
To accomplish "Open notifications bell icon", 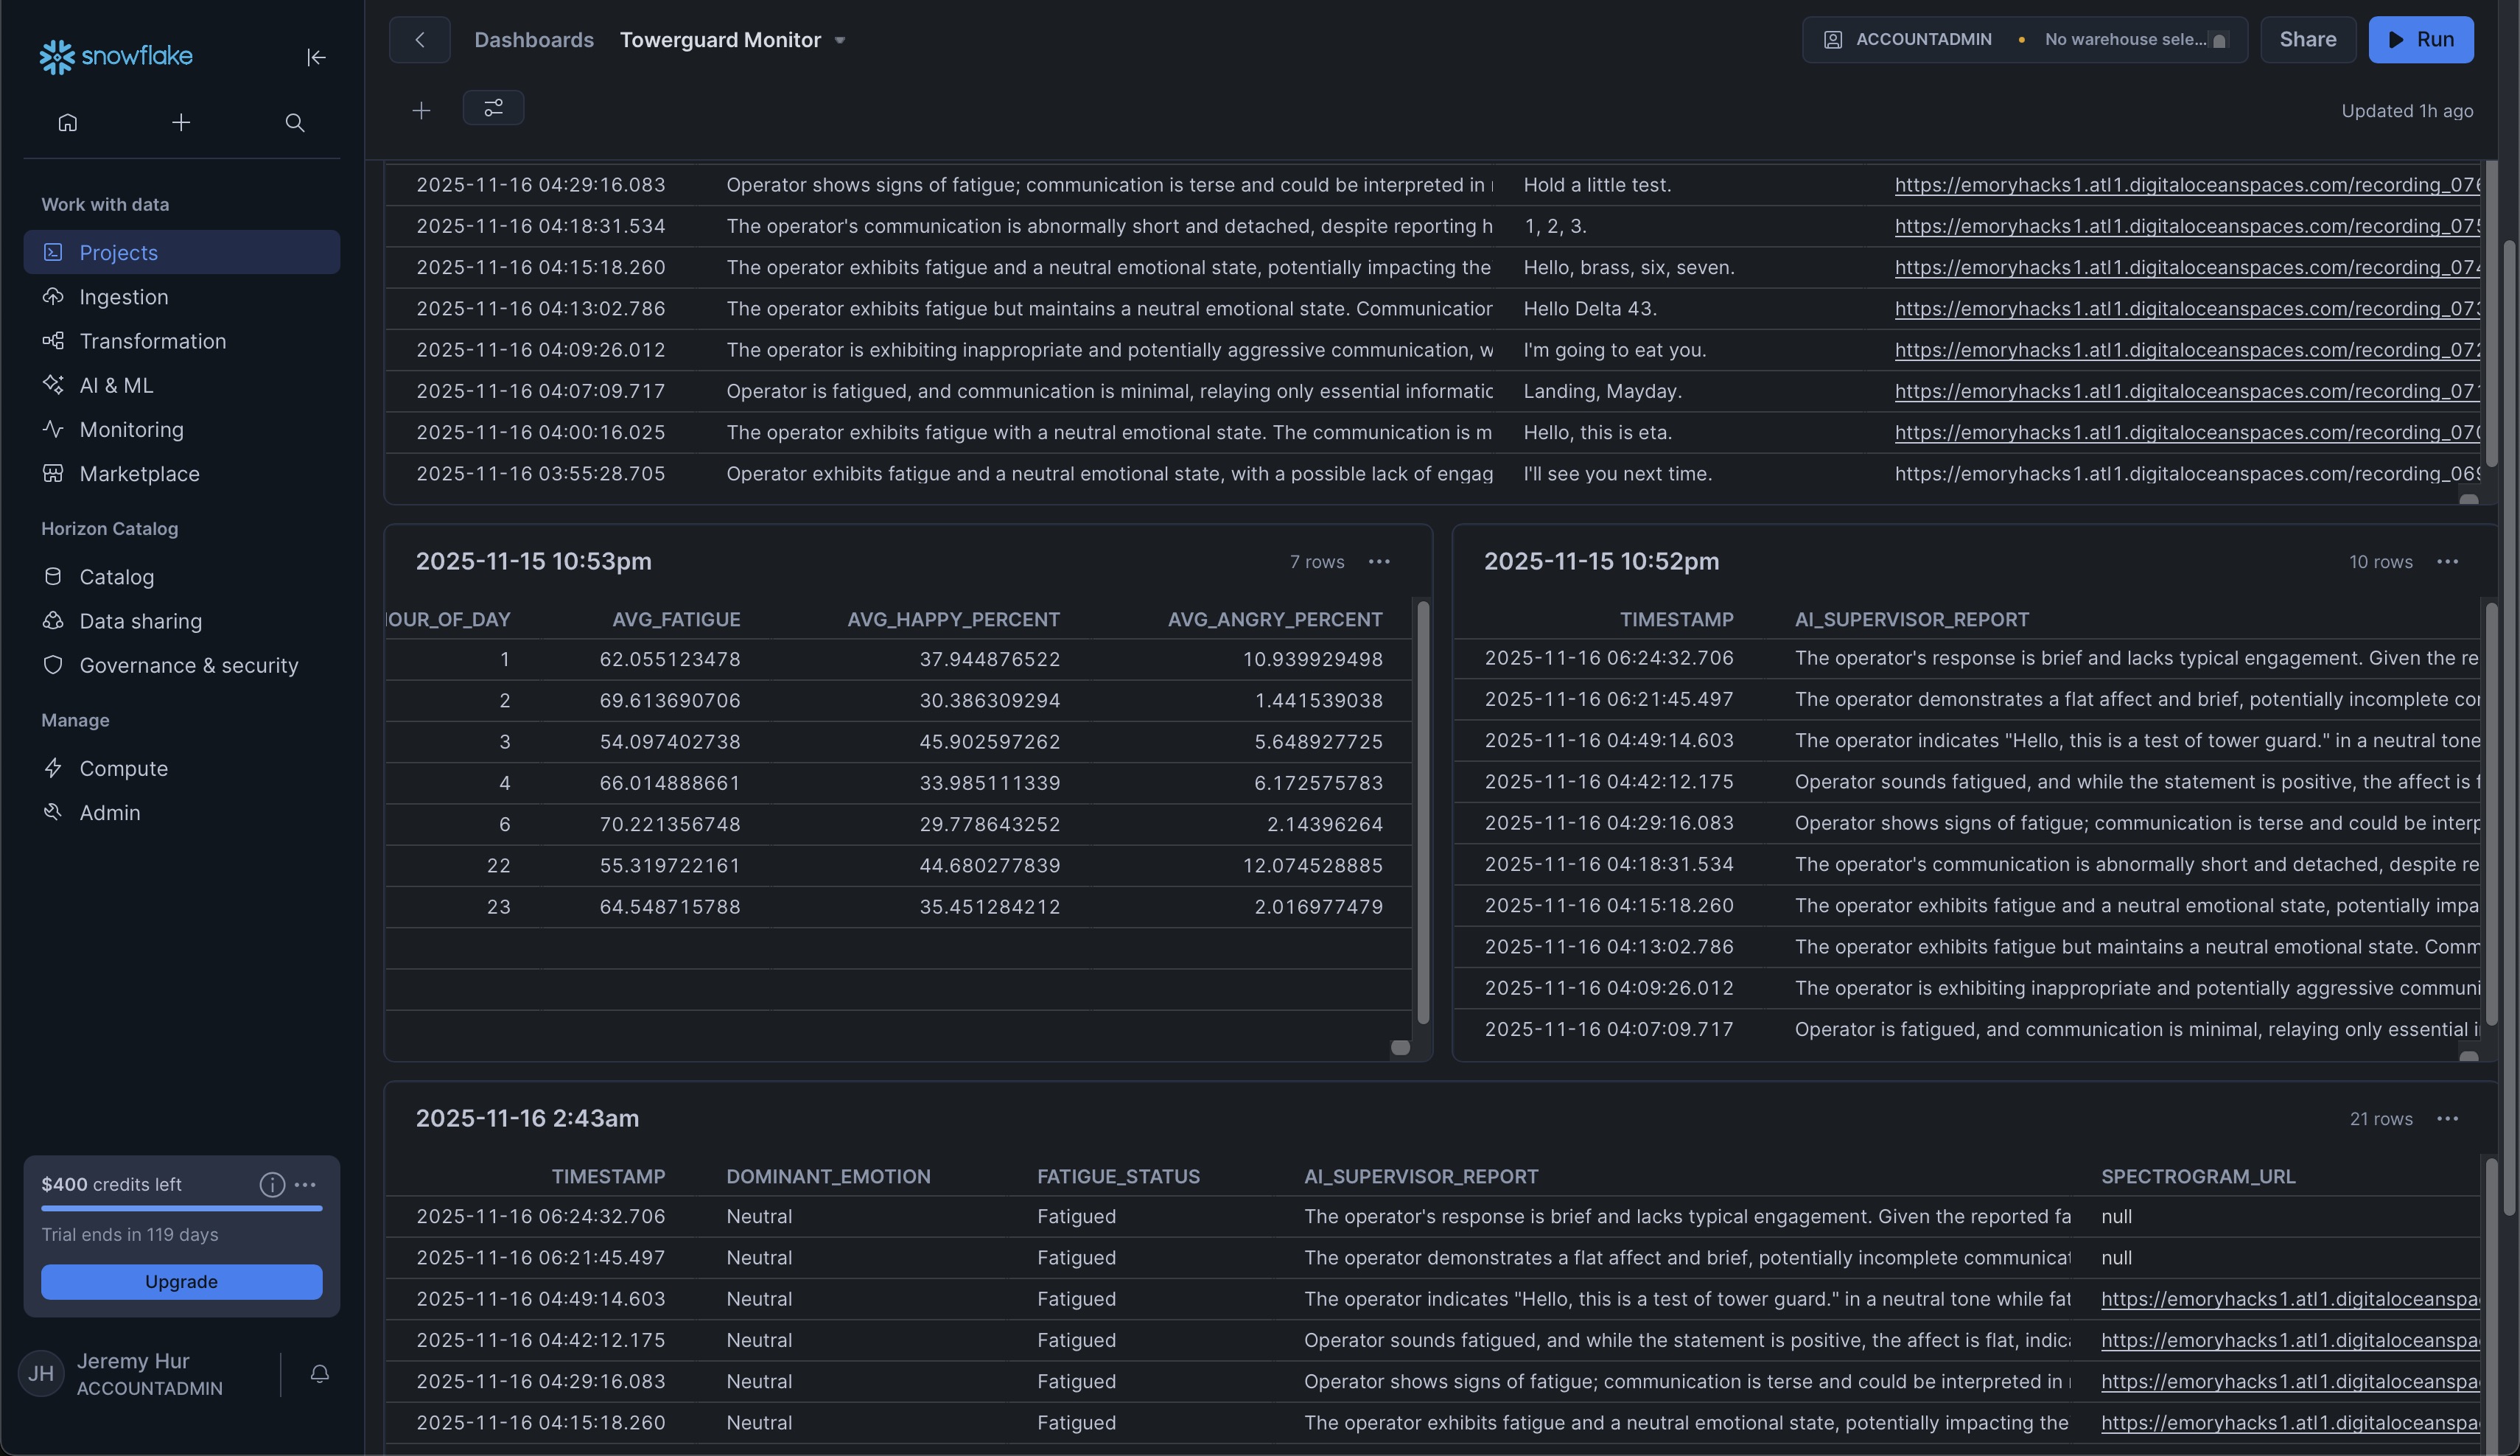I will 320,1374.
